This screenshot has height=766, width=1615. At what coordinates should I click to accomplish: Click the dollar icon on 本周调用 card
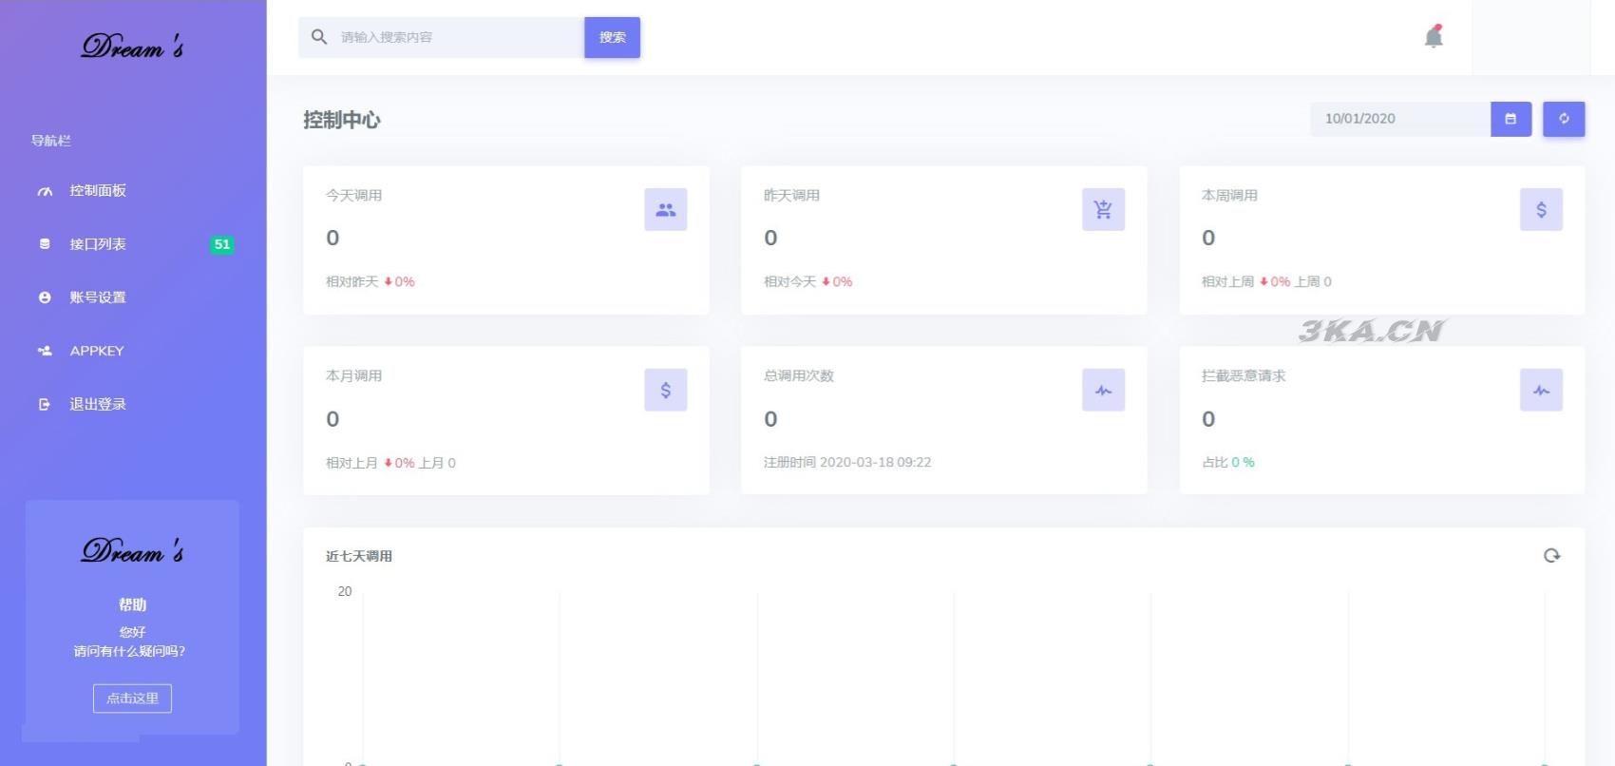(x=1541, y=209)
